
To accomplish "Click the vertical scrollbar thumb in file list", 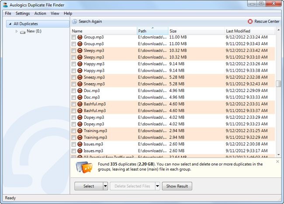I will tap(278, 84).
